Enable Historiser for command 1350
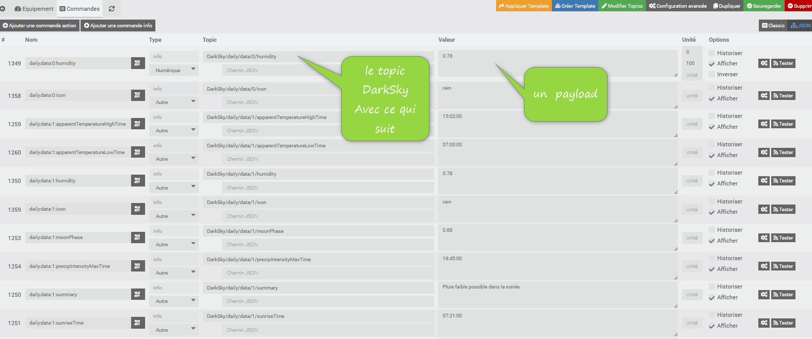 point(712,173)
